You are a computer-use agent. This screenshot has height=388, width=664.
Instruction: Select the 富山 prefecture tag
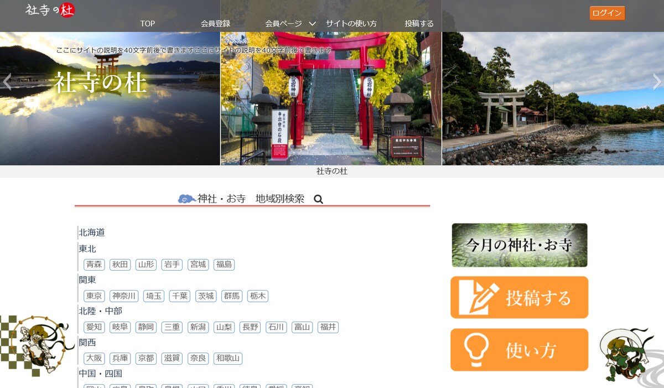point(302,327)
